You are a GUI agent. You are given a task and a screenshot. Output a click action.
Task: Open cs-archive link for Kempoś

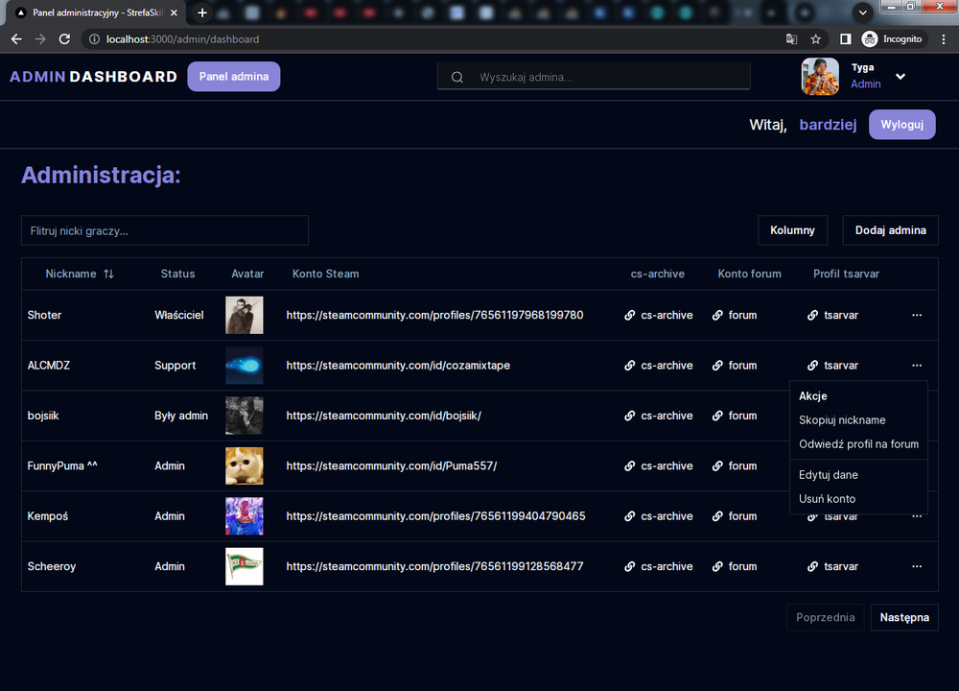659,516
